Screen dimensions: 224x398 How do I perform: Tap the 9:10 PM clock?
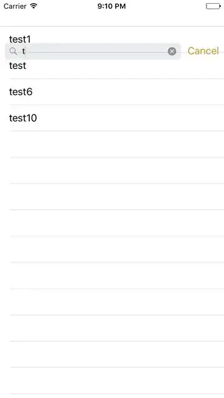(x=111, y=6)
